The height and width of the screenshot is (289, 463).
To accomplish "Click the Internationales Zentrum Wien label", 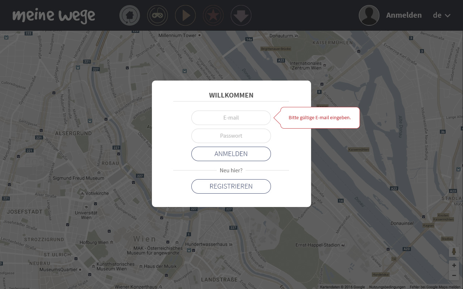I will [306, 65].
